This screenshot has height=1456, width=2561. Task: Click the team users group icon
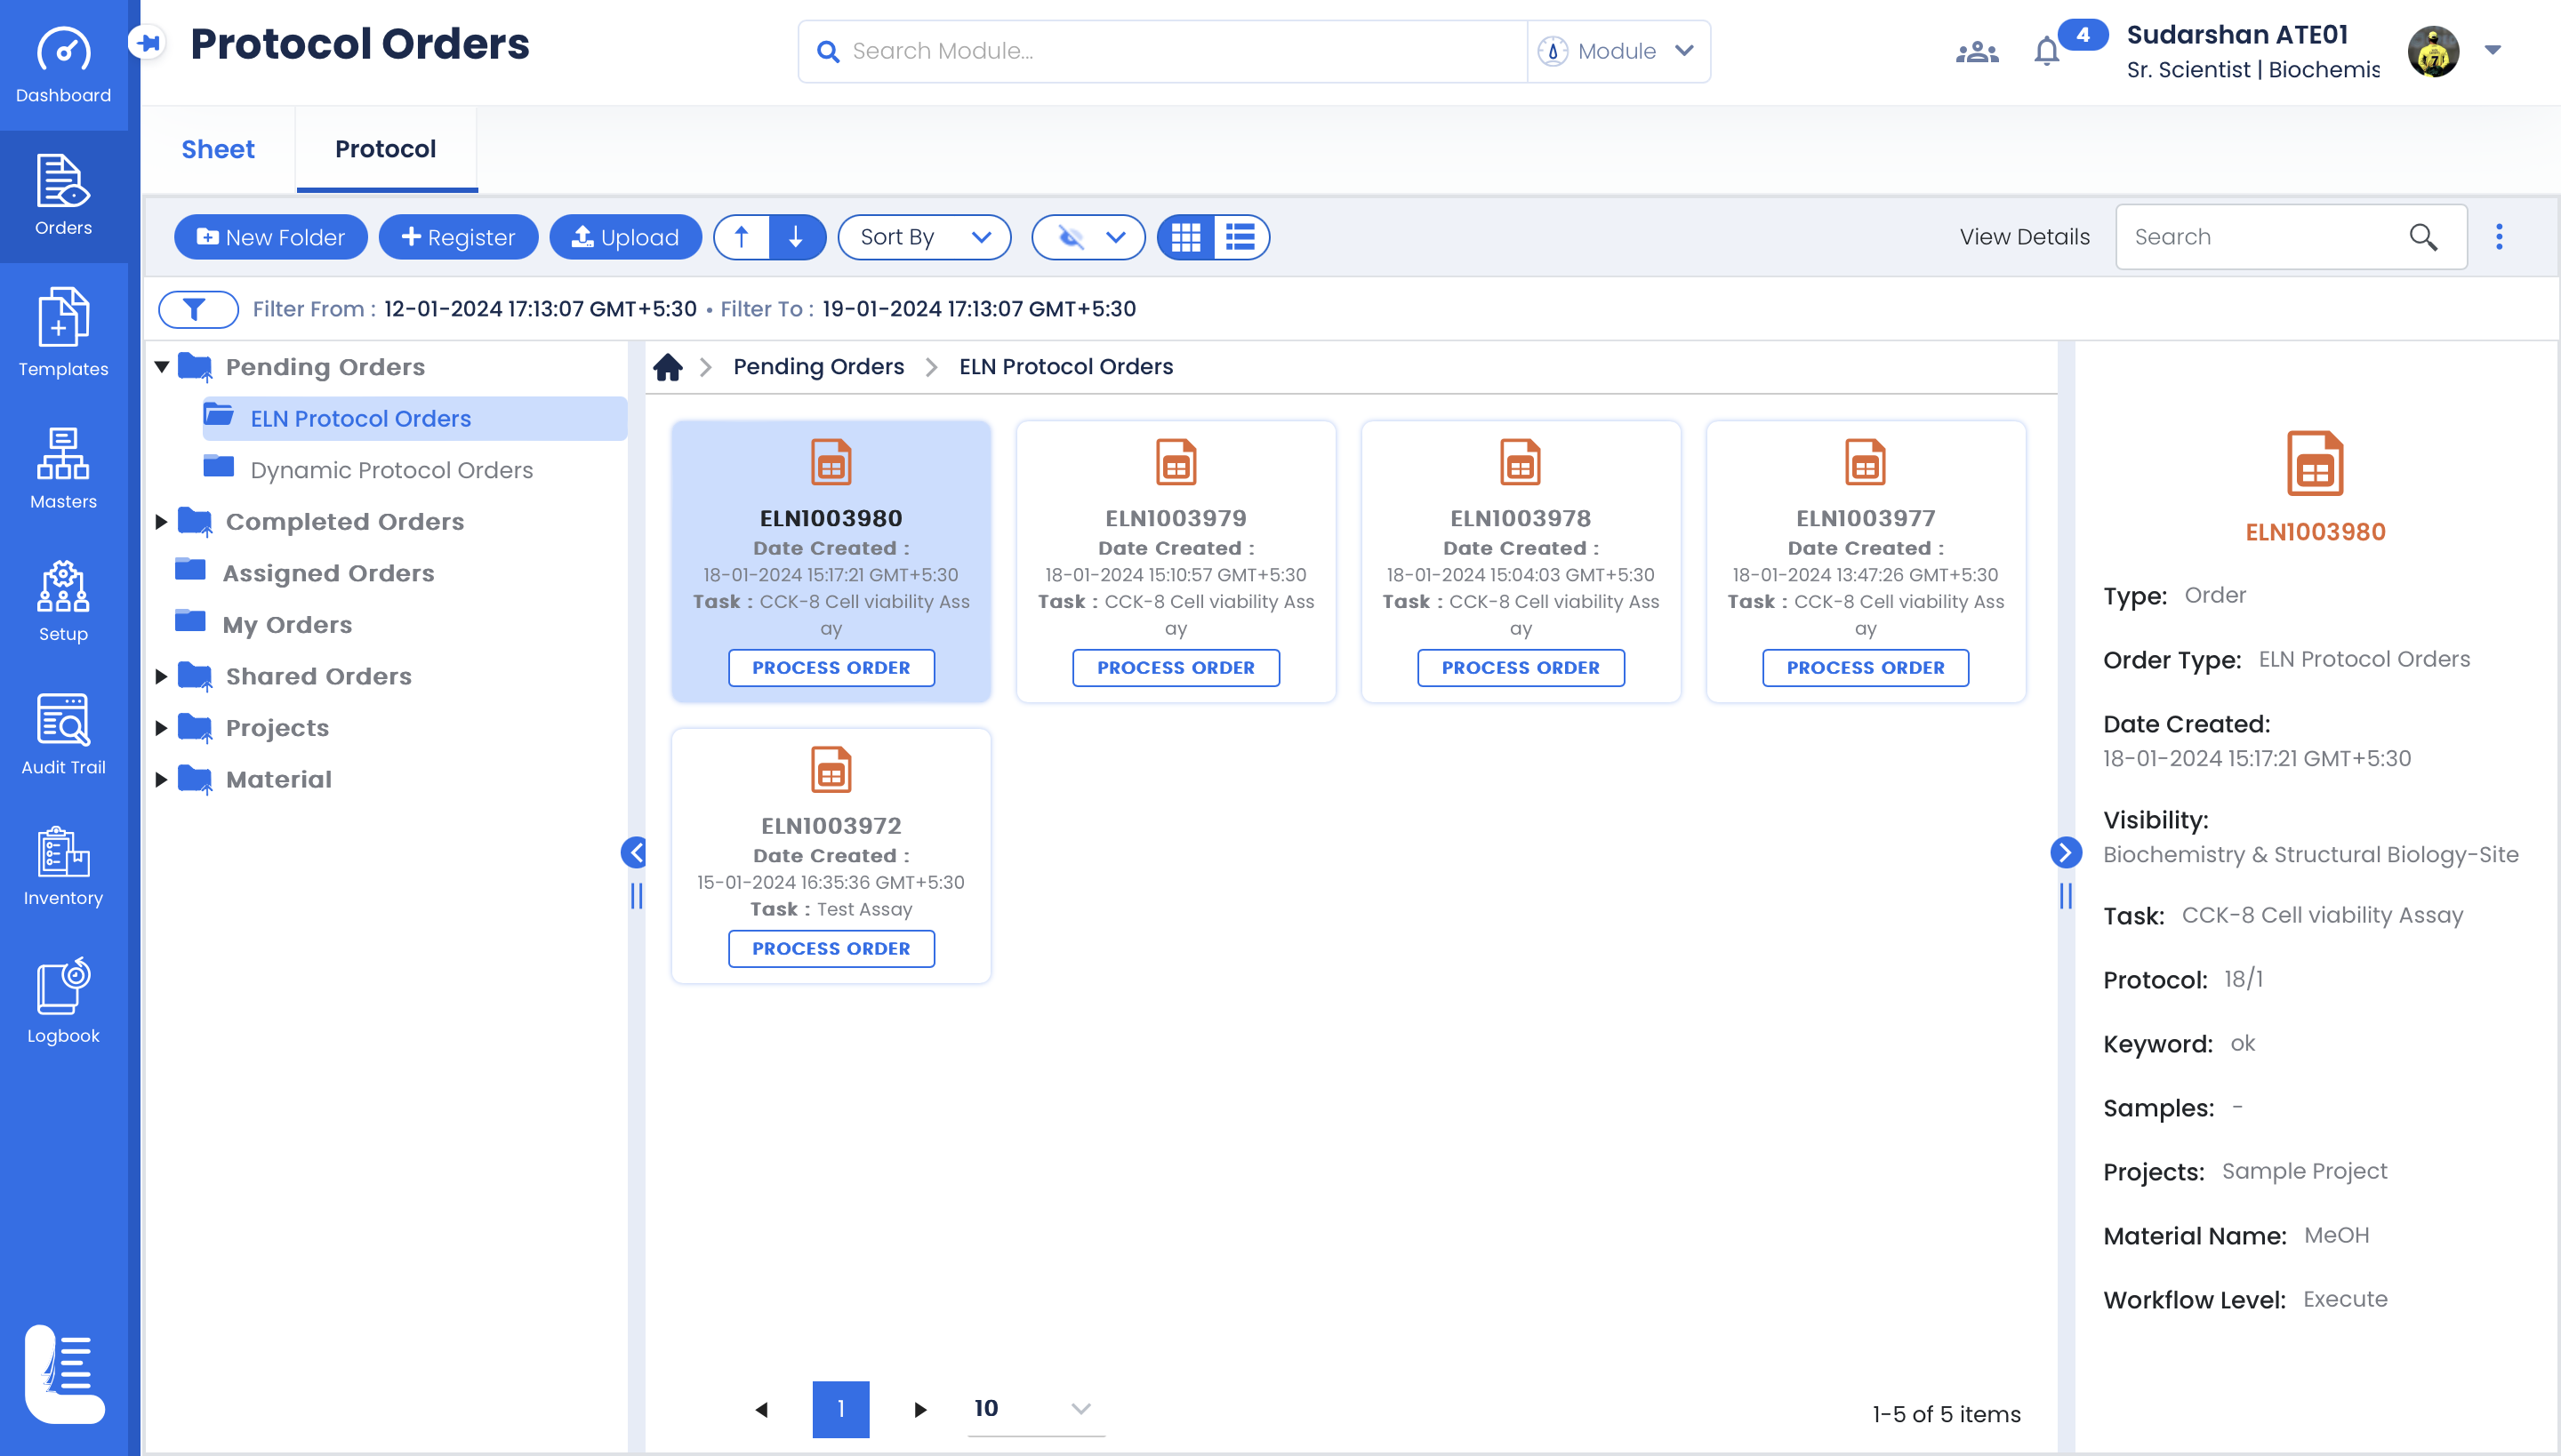[1977, 51]
